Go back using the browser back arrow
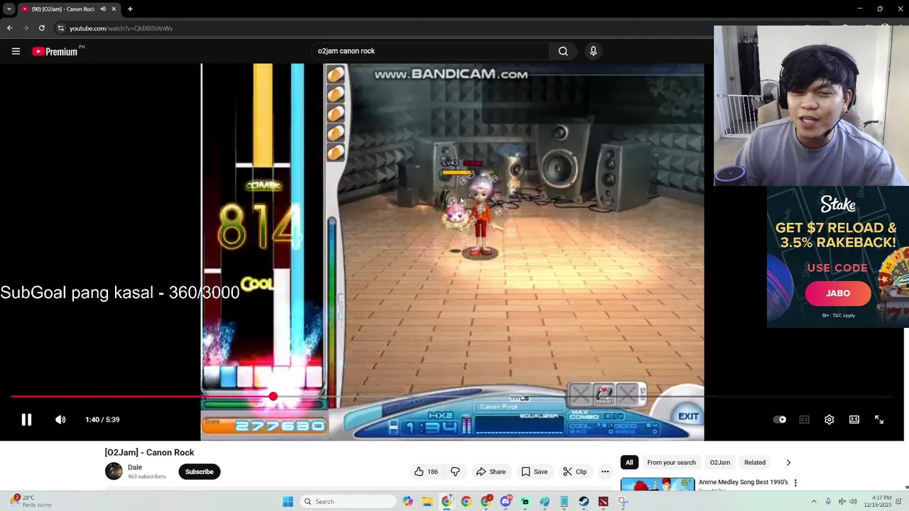The height and width of the screenshot is (511, 909). (x=9, y=28)
